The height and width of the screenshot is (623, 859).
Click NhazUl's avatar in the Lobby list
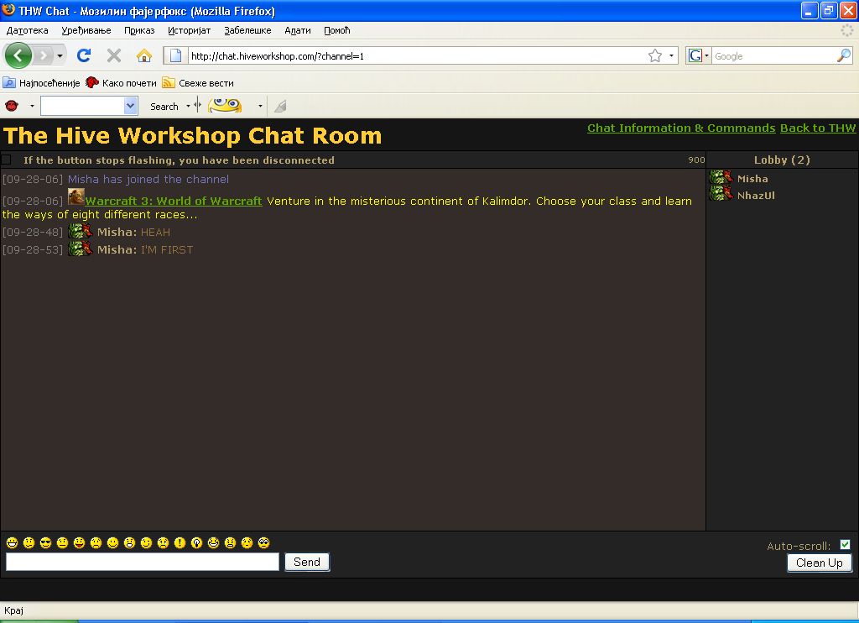coord(721,194)
